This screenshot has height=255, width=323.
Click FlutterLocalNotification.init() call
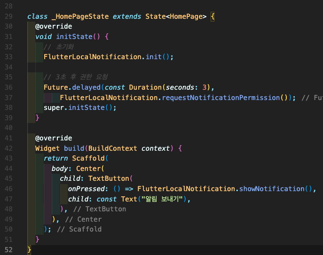(109, 57)
